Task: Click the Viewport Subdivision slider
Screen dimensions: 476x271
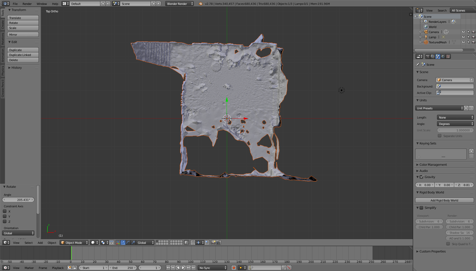Action: coord(429,221)
